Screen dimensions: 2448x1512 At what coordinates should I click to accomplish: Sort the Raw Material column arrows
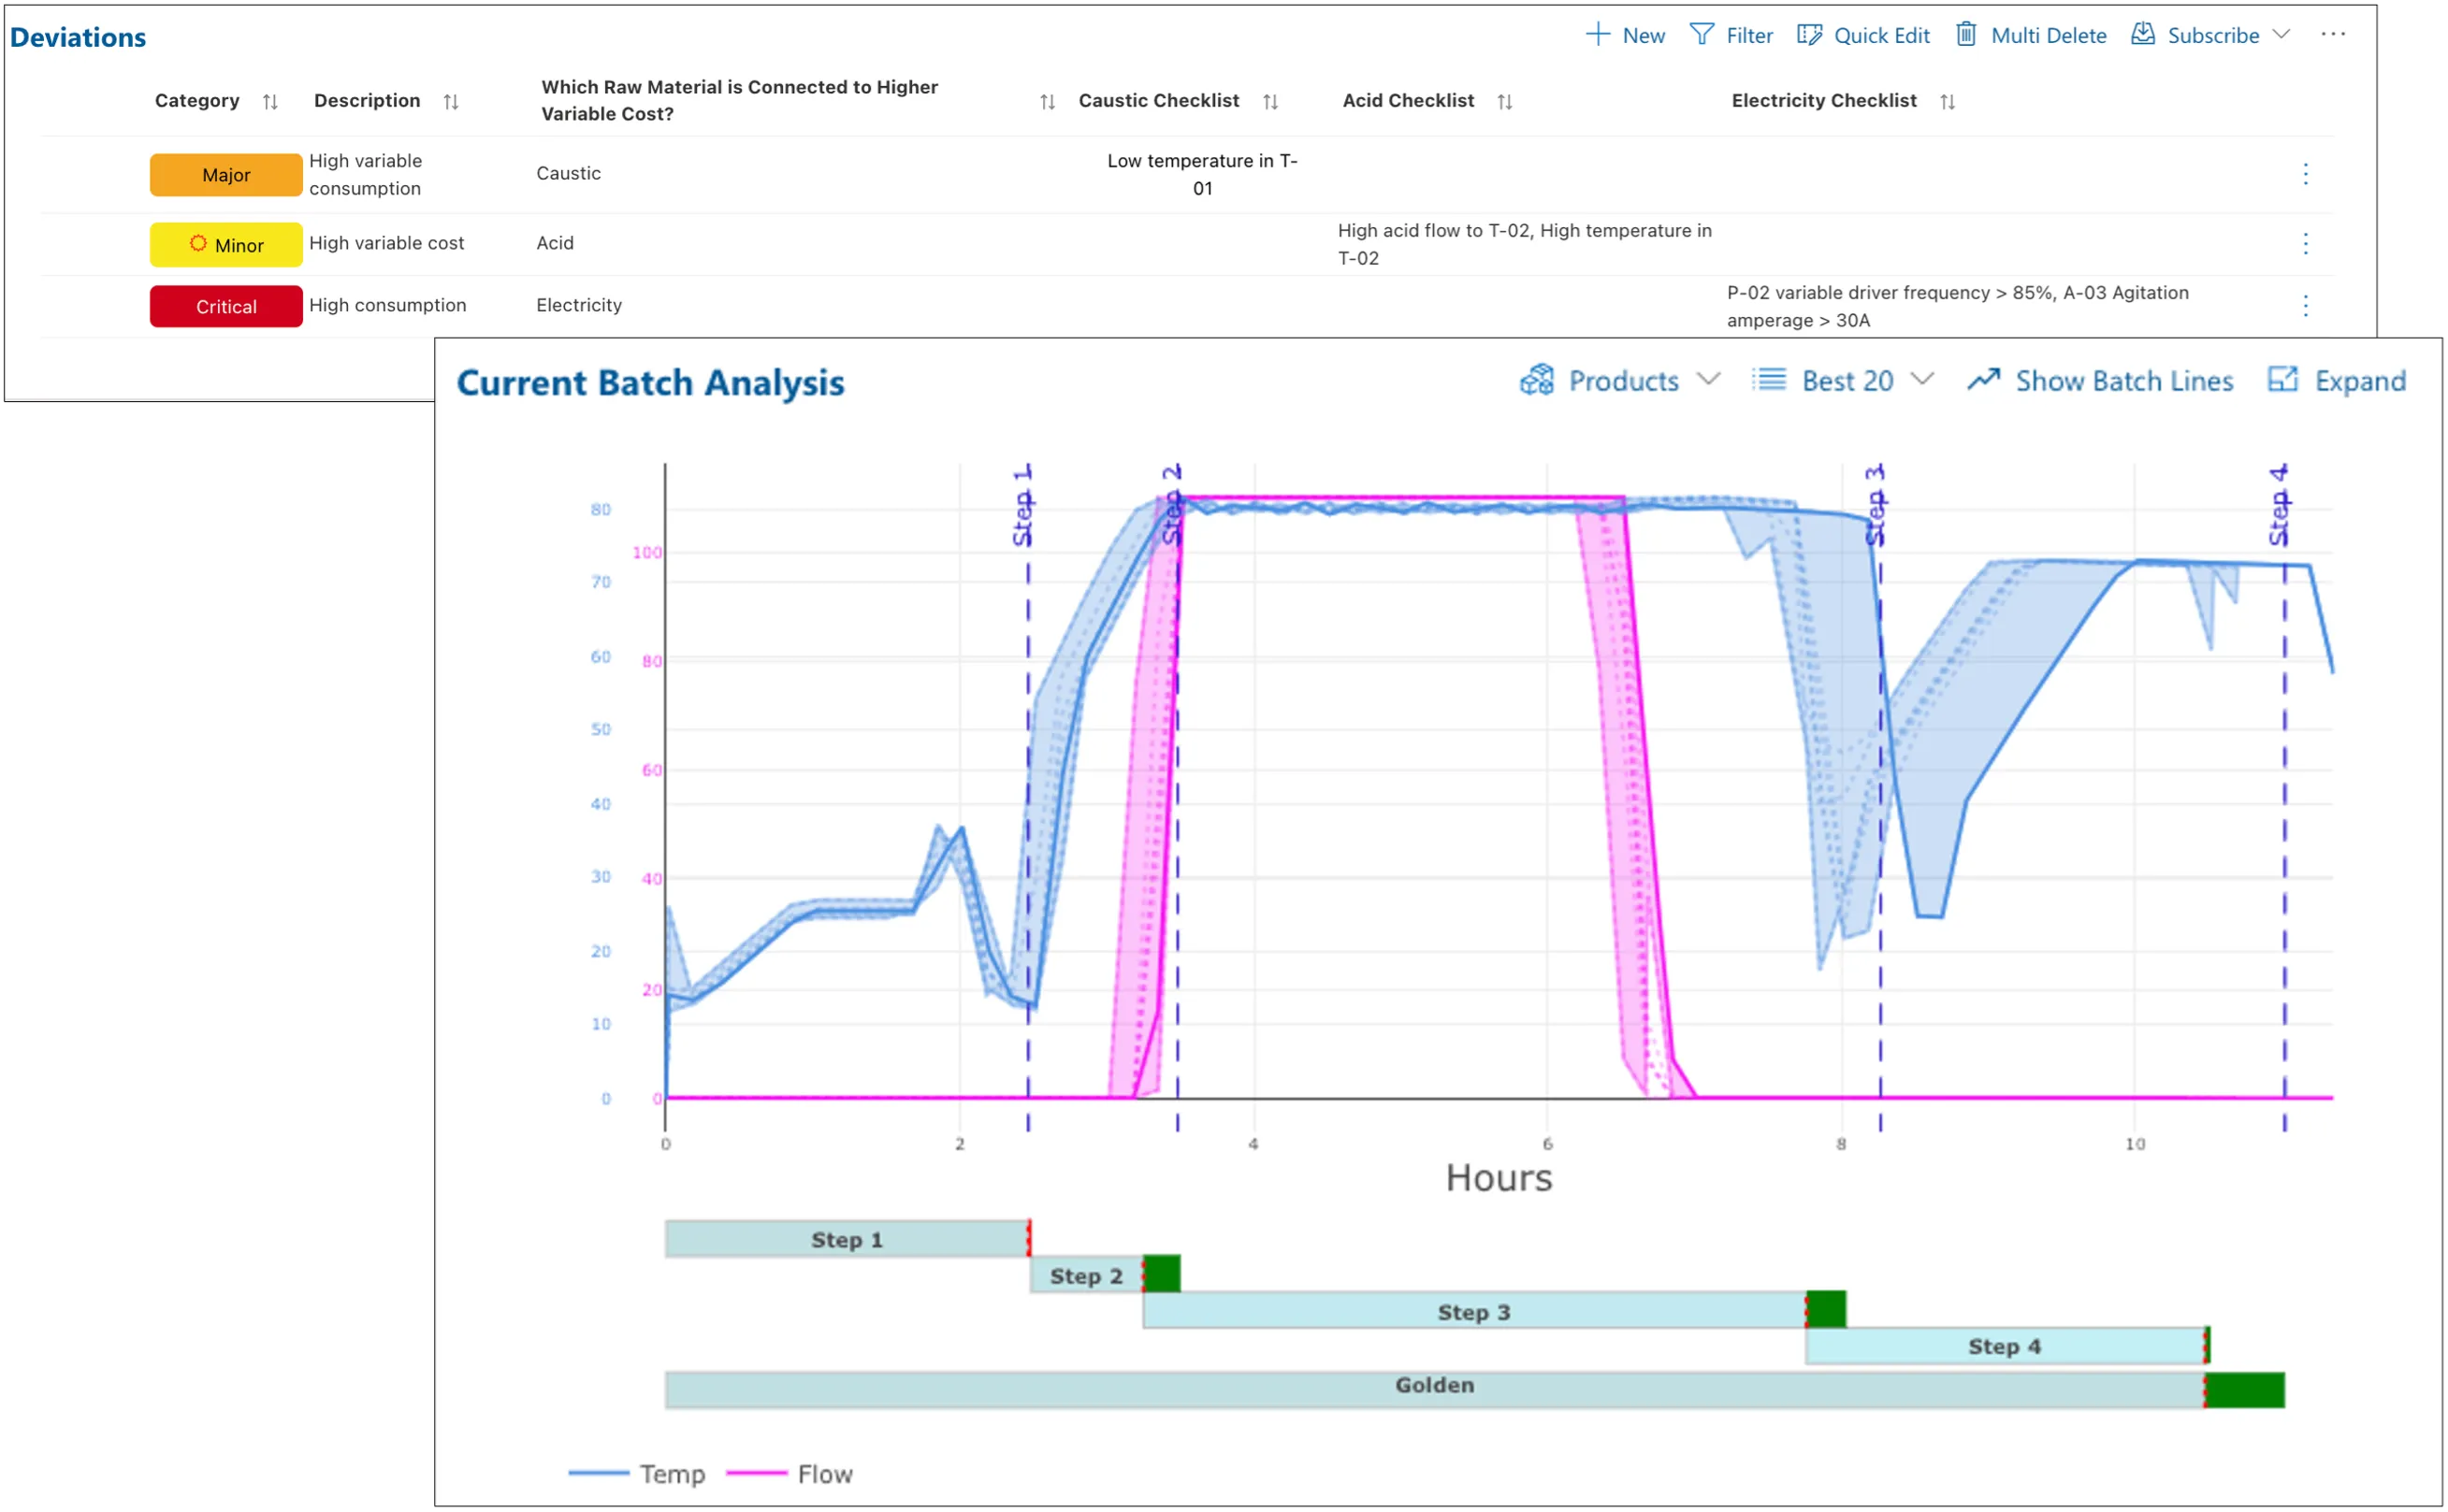point(1048,101)
